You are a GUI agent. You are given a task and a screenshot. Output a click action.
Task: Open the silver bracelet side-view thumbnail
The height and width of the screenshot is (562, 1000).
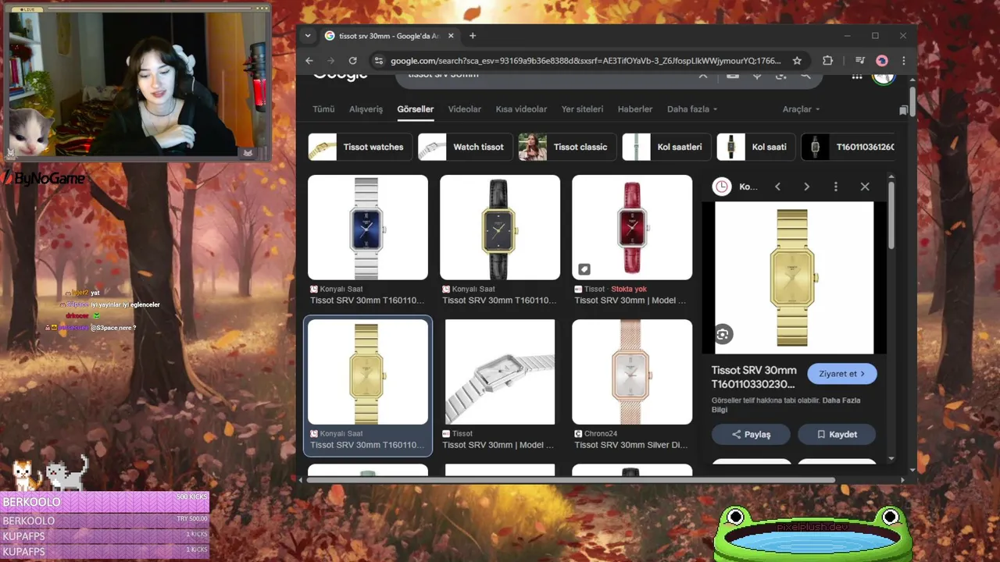(x=500, y=372)
